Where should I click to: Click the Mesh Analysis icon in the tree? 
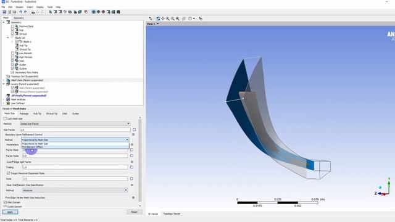[x=8, y=99]
